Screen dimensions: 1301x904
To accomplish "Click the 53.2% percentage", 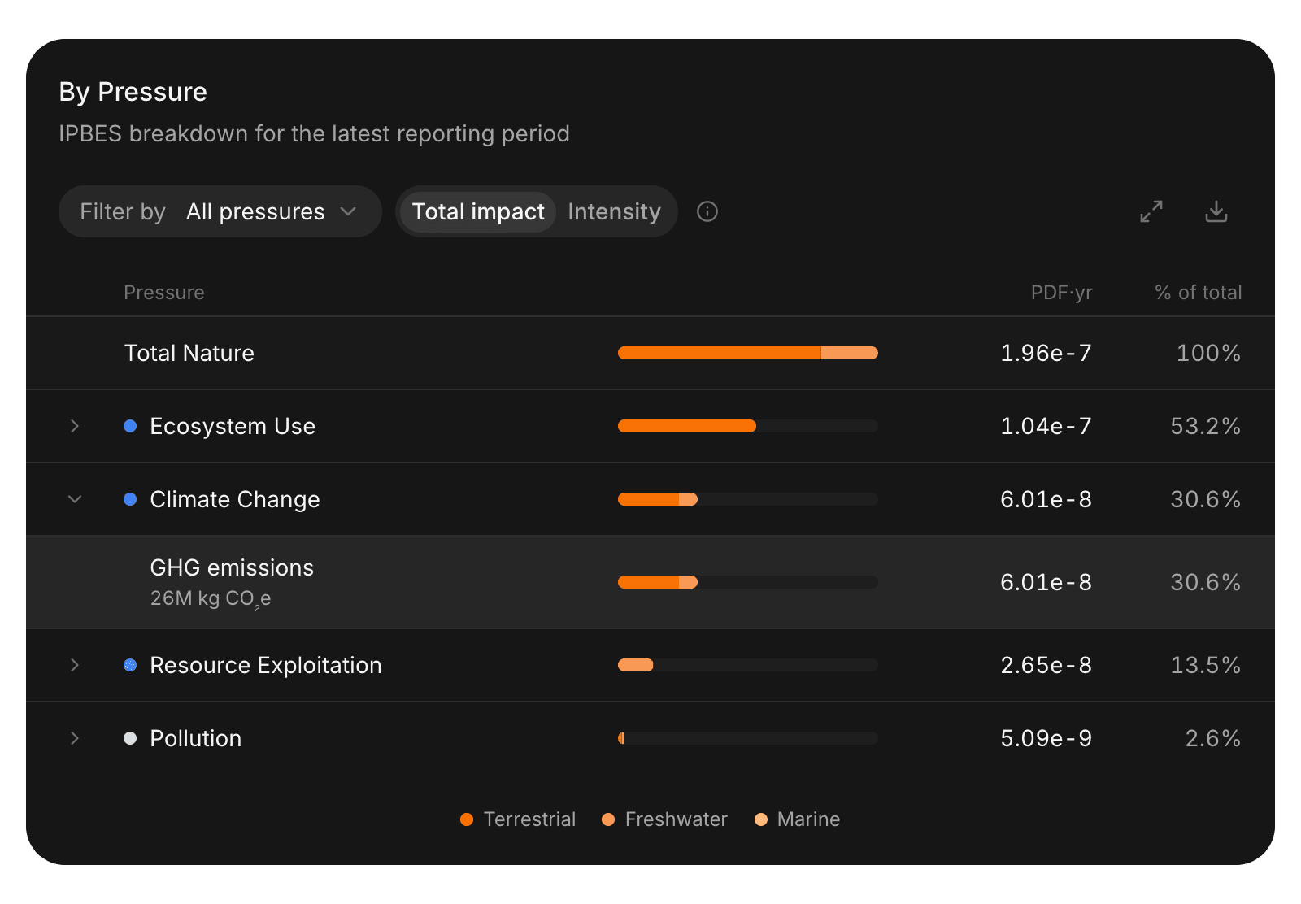I will tap(1206, 426).
